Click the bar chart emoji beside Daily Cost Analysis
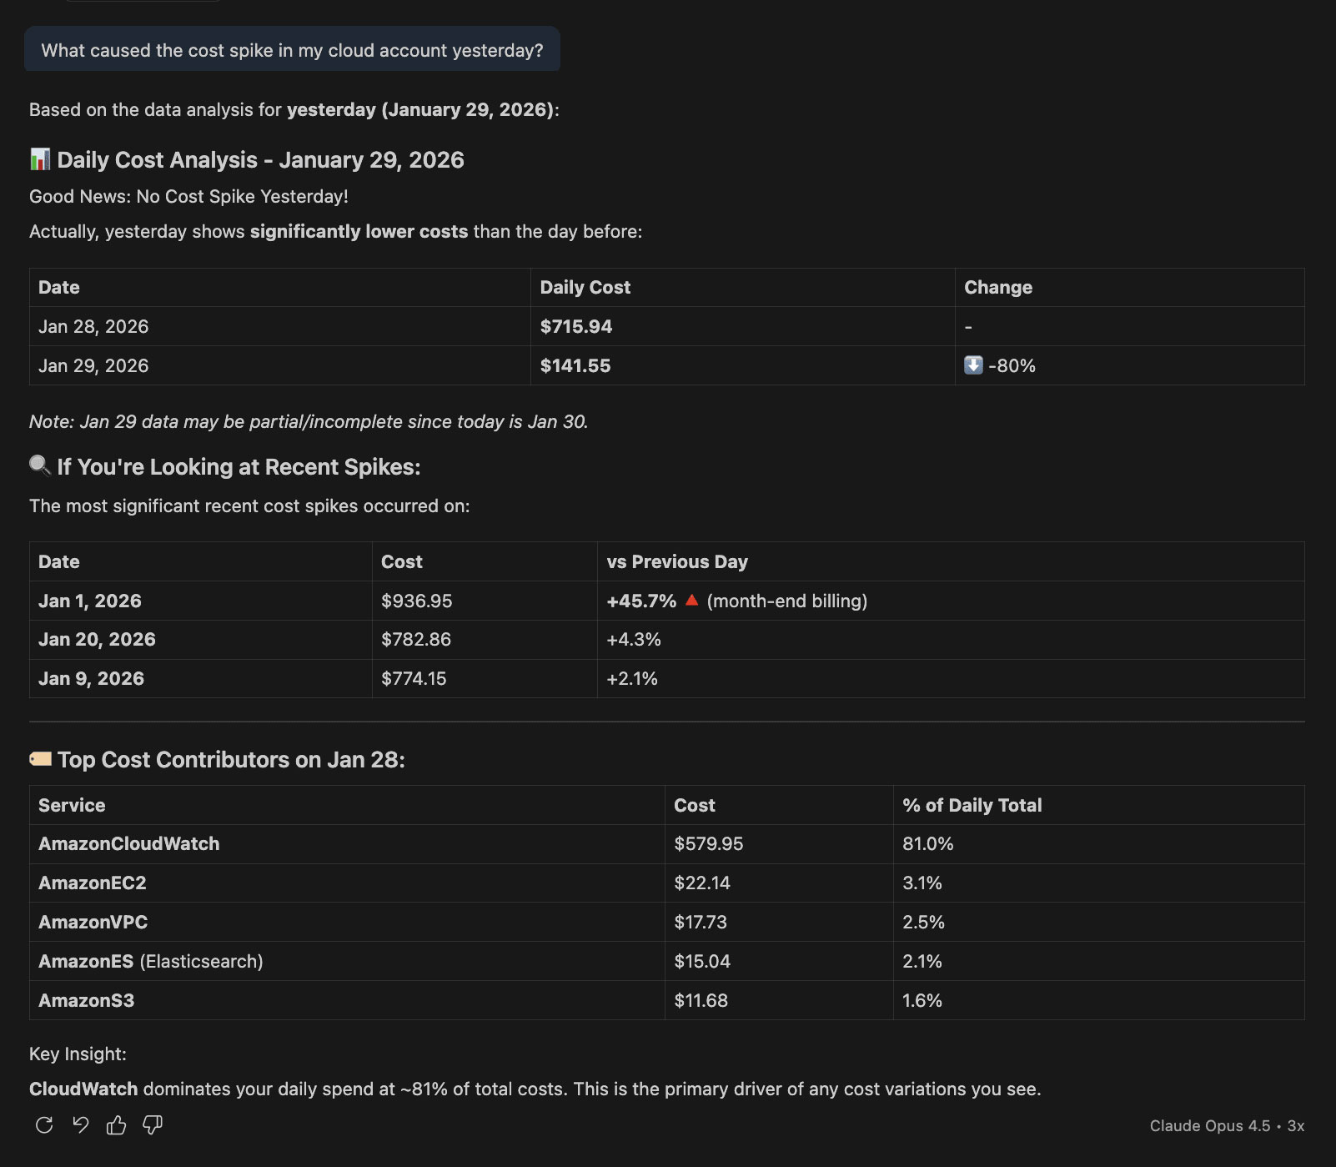 (40, 159)
